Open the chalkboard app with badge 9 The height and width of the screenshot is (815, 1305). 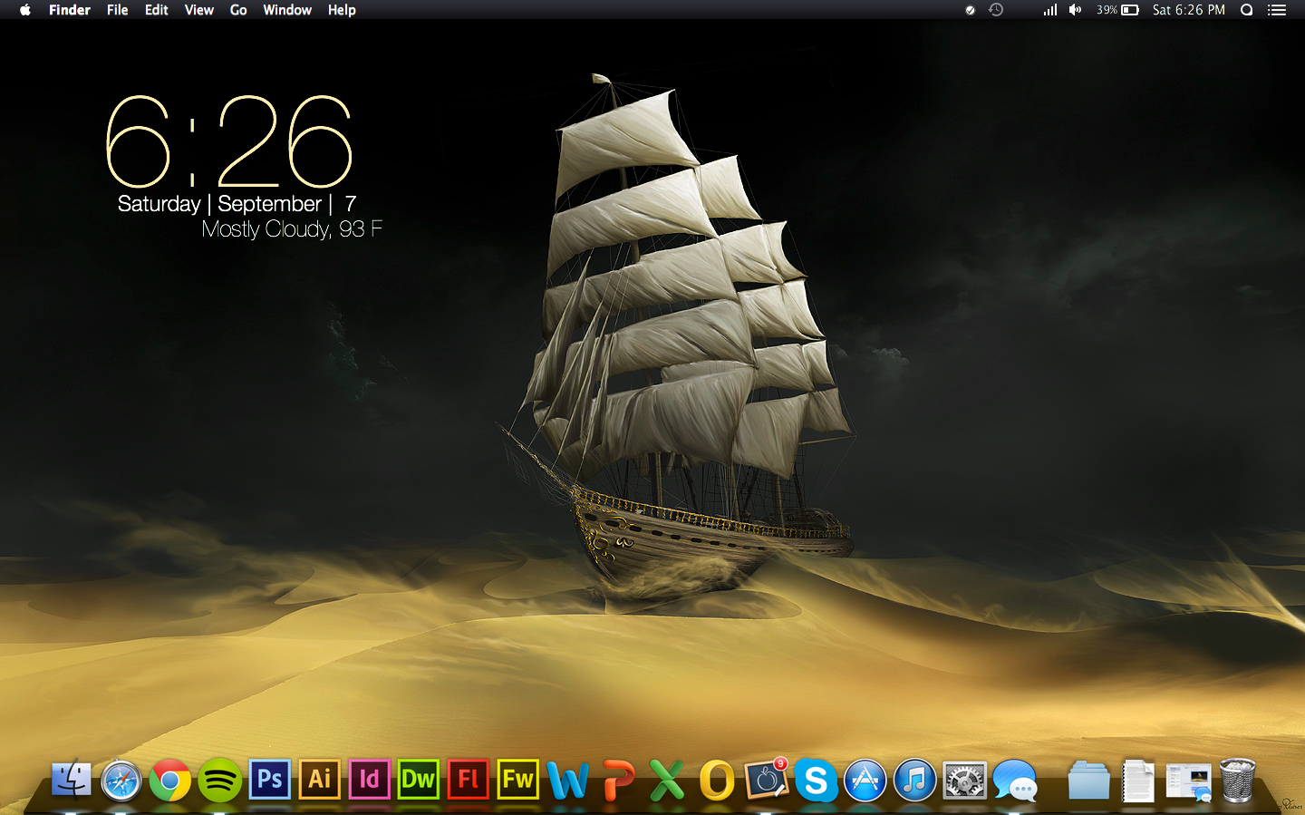767,779
